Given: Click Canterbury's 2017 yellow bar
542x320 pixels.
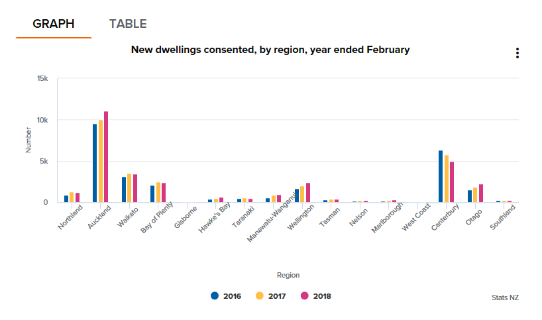Looking at the screenshot, I should (x=446, y=179).
